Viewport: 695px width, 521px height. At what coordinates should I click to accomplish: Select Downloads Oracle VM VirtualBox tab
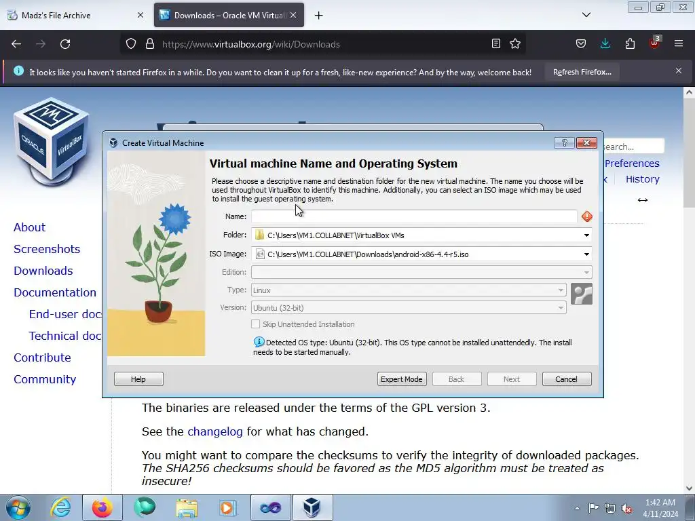click(x=229, y=15)
